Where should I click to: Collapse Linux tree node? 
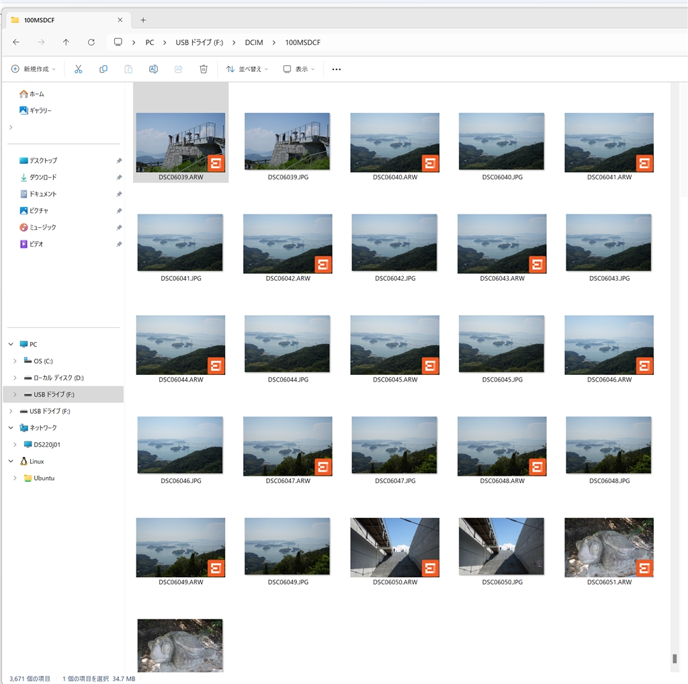(11, 461)
